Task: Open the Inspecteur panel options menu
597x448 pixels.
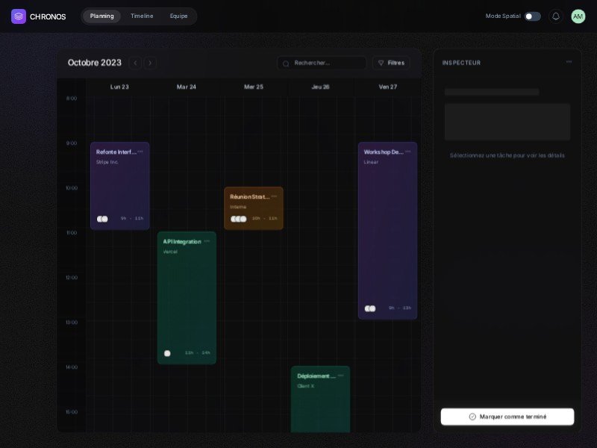Action: pyautogui.click(x=569, y=62)
